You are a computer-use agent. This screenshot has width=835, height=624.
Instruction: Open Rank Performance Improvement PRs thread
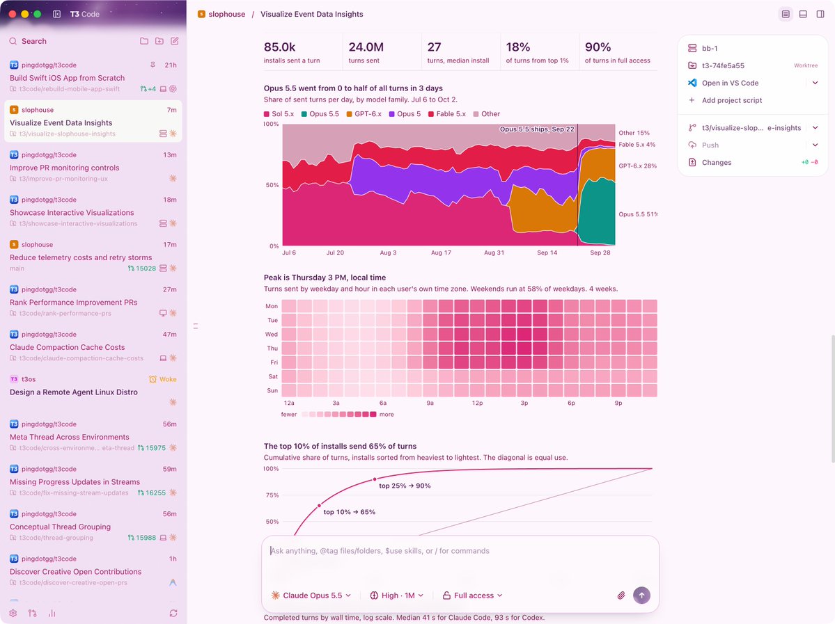pos(93,301)
